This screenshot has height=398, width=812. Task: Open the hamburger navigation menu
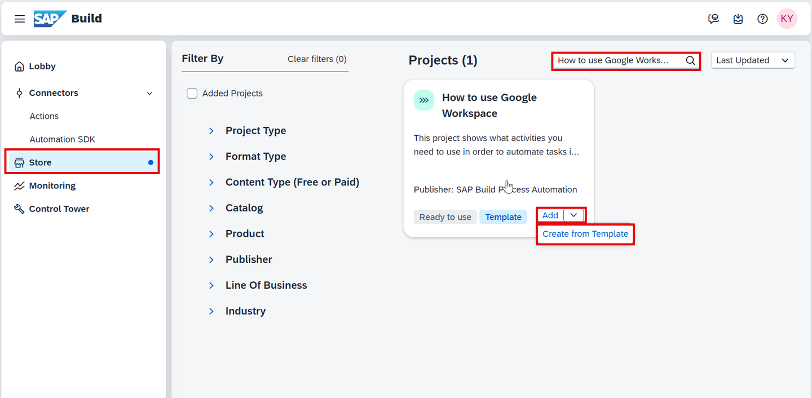[20, 19]
